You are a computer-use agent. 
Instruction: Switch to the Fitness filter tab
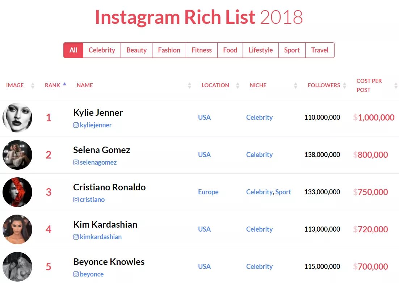[x=201, y=50]
